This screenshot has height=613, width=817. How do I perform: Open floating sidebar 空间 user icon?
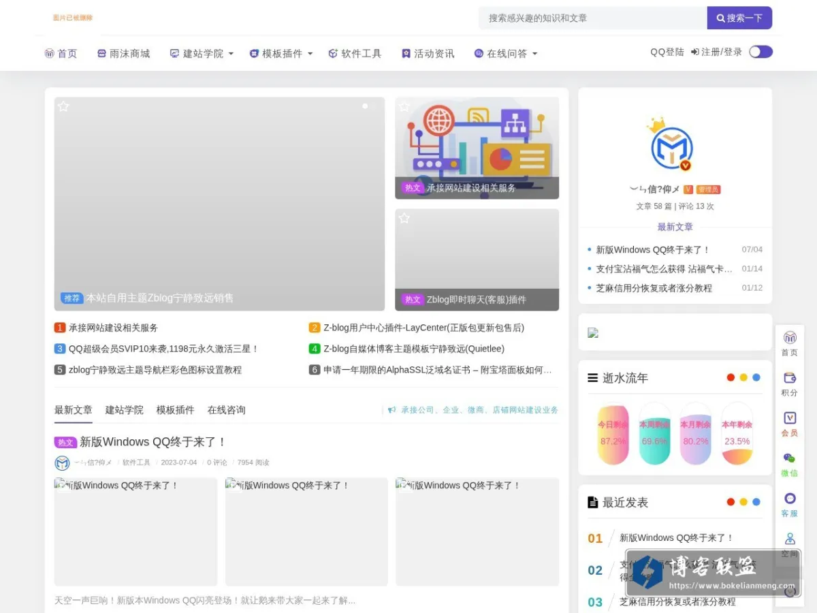pyautogui.click(x=790, y=539)
